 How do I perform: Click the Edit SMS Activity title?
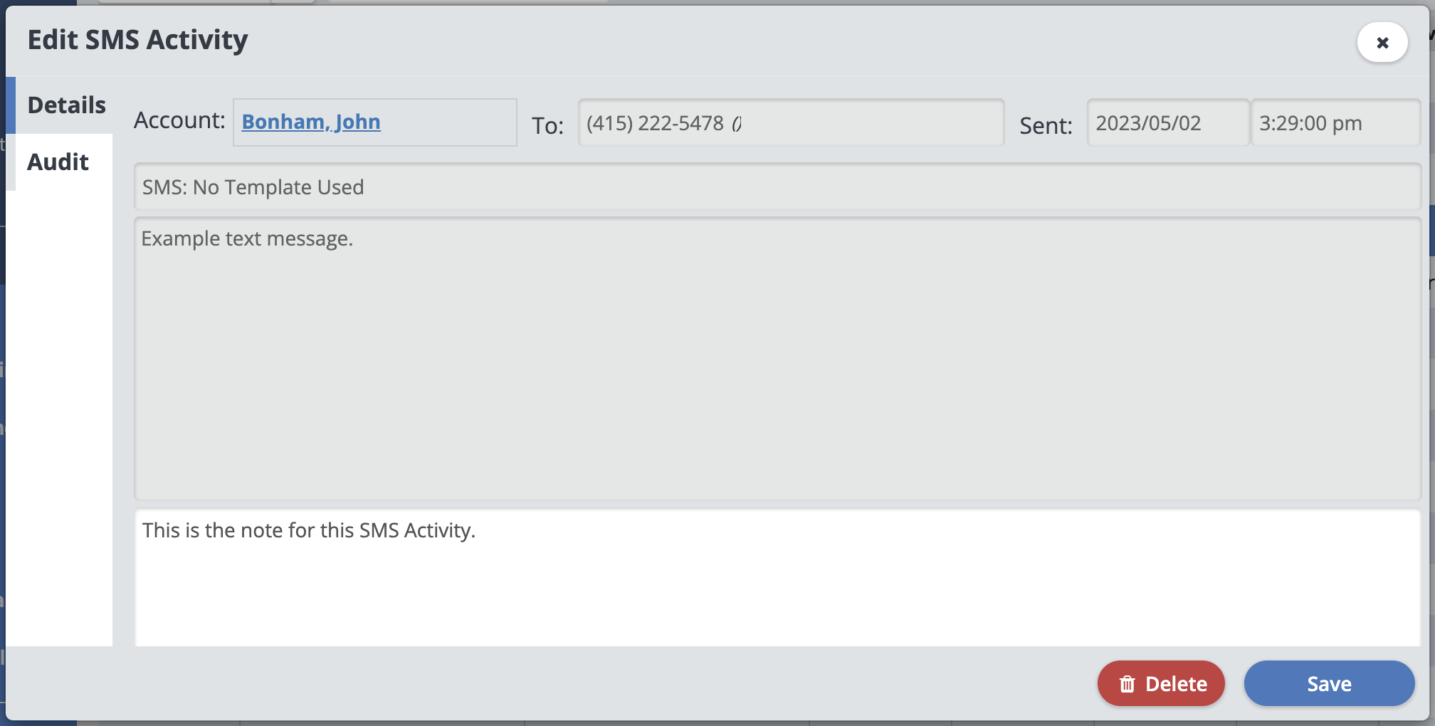click(x=137, y=40)
